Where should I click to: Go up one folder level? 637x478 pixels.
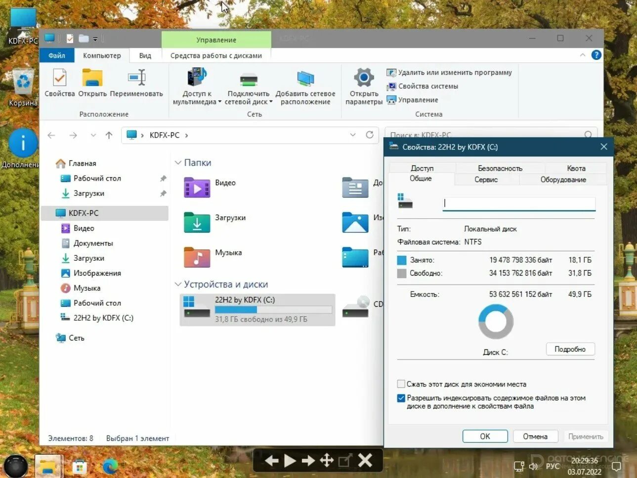click(109, 135)
